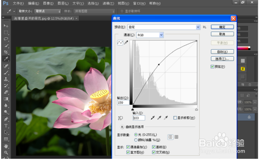Select the Dodge tool
This screenshot has height=160, width=259.
pos(6,112)
